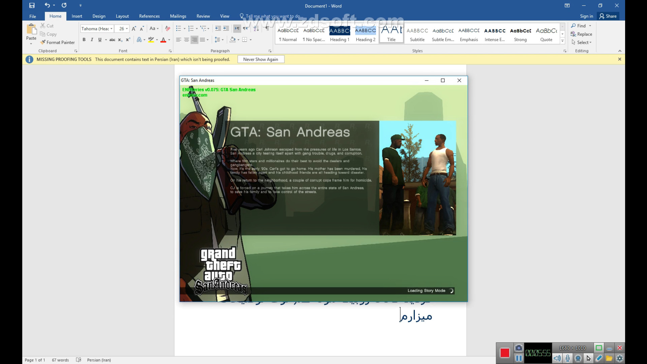The width and height of the screenshot is (647, 364).
Task: Open the font size dropdown
Action: 127,29
